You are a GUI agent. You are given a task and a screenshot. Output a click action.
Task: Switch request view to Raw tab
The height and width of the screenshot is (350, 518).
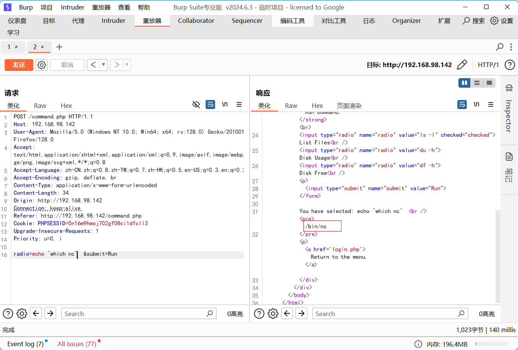point(40,106)
